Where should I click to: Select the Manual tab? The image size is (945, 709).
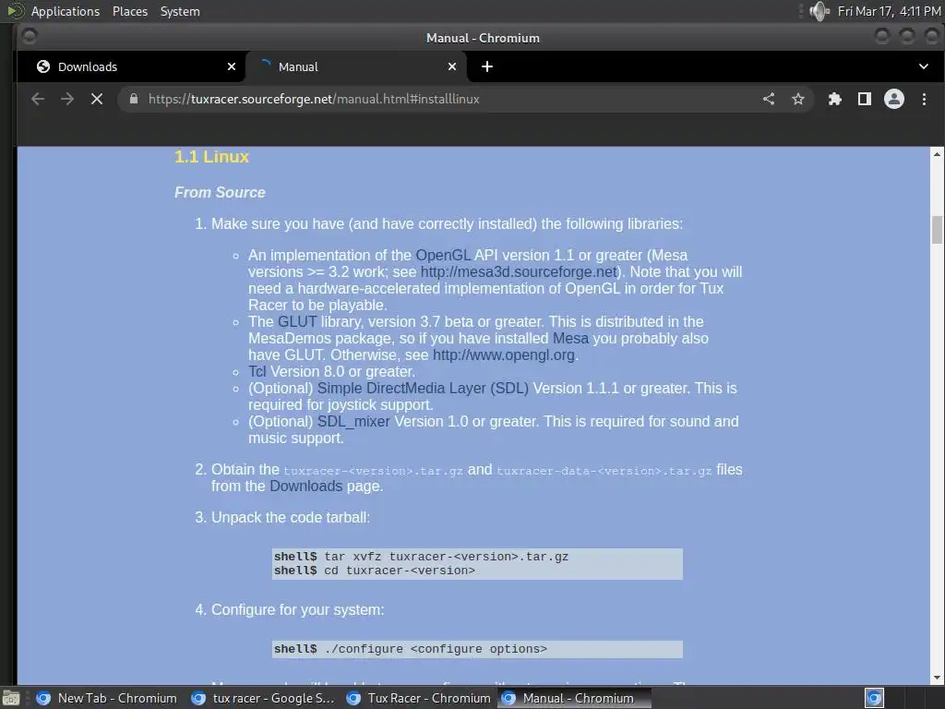tap(355, 66)
